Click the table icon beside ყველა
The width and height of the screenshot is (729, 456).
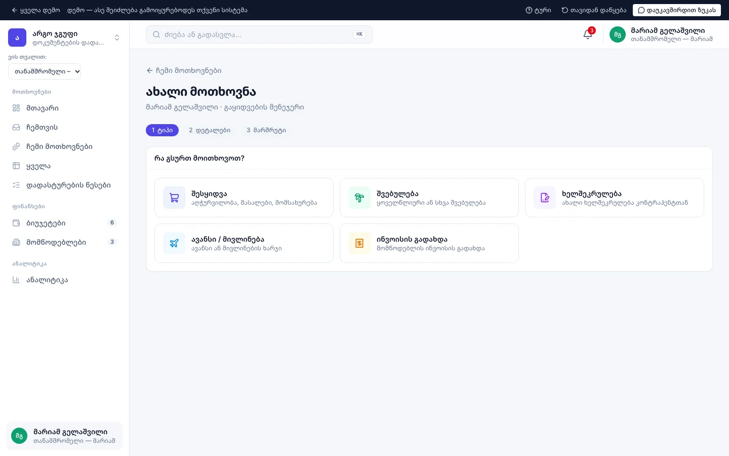coord(16,166)
